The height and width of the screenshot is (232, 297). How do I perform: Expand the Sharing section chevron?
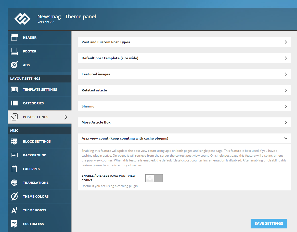click(286, 106)
